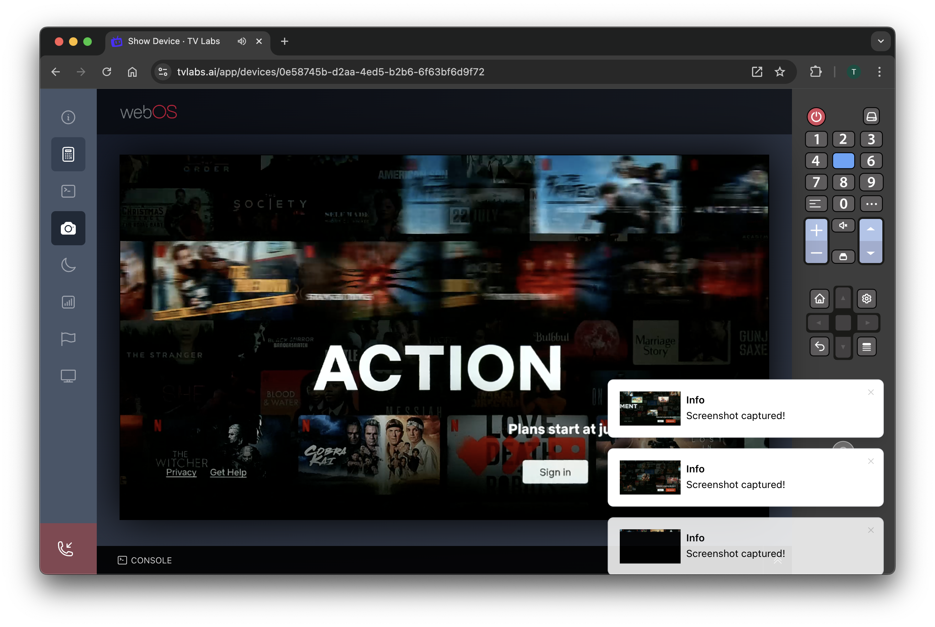Mute the Show Device tab audio
This screenshot has height=627, width=935.
pos(241,41)
